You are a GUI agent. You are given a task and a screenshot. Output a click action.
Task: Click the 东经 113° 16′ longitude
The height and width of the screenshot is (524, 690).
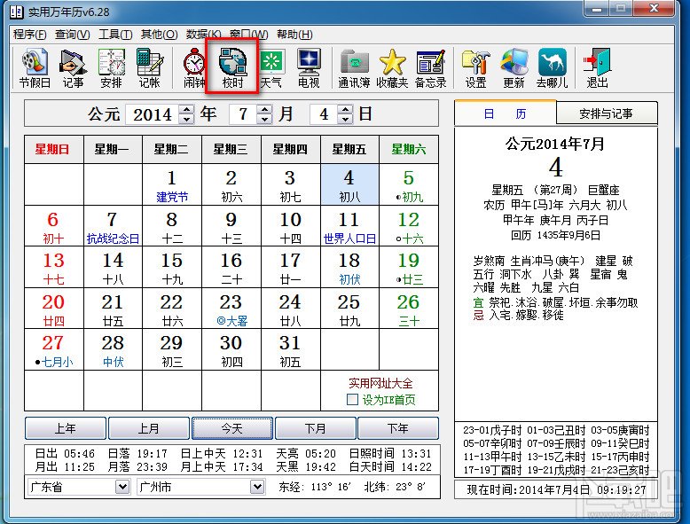coord(315,487)
